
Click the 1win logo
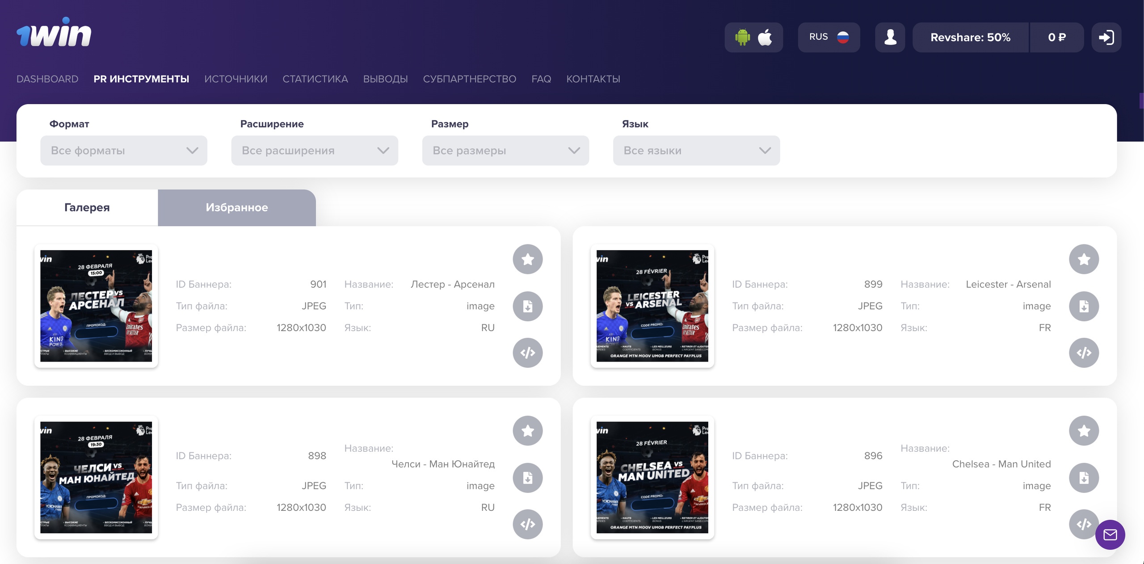tap(54, 33)
